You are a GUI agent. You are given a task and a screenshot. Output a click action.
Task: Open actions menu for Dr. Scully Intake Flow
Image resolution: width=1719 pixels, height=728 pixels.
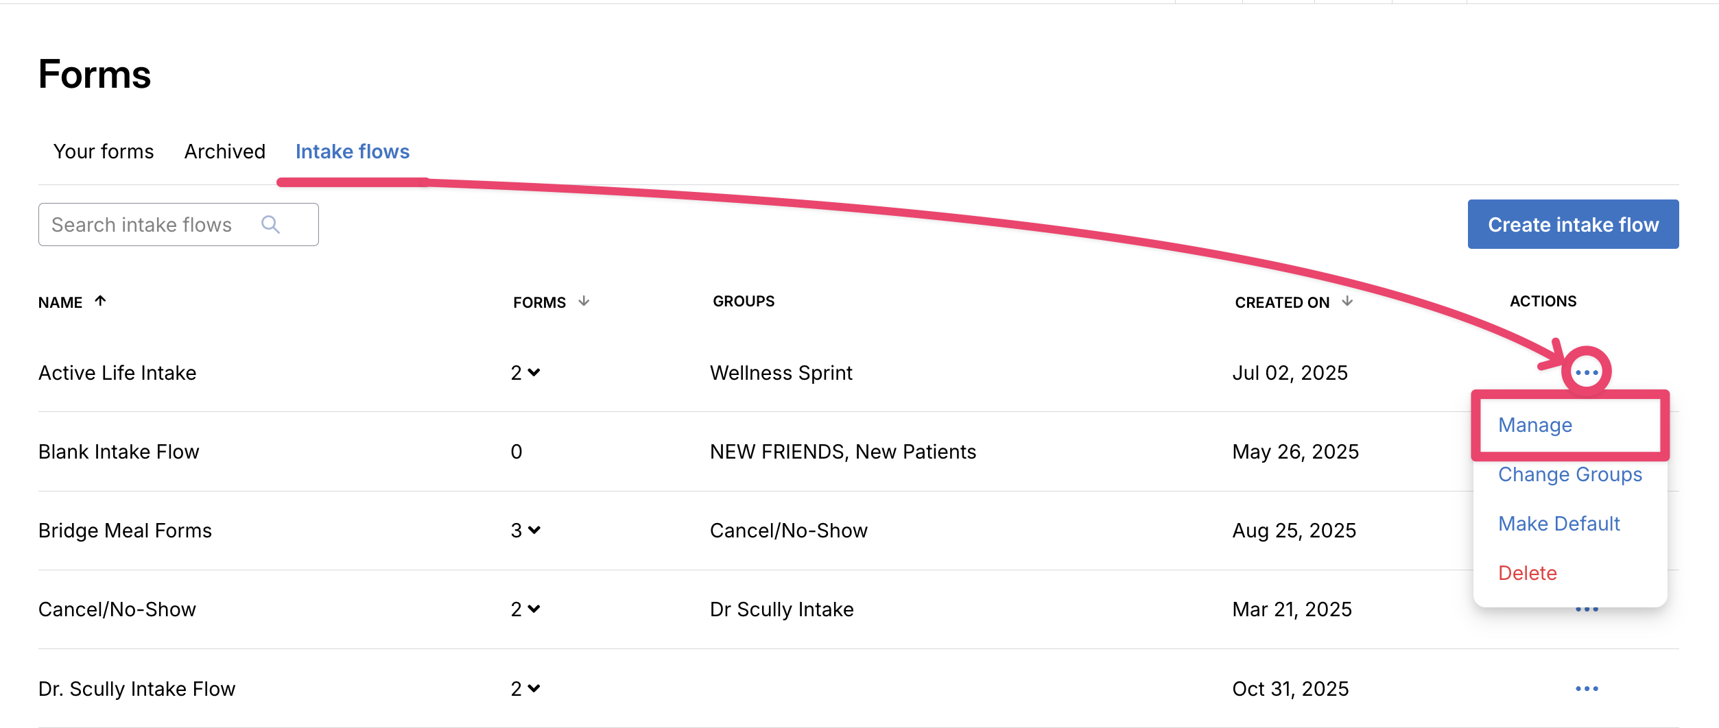point(1586,688)
